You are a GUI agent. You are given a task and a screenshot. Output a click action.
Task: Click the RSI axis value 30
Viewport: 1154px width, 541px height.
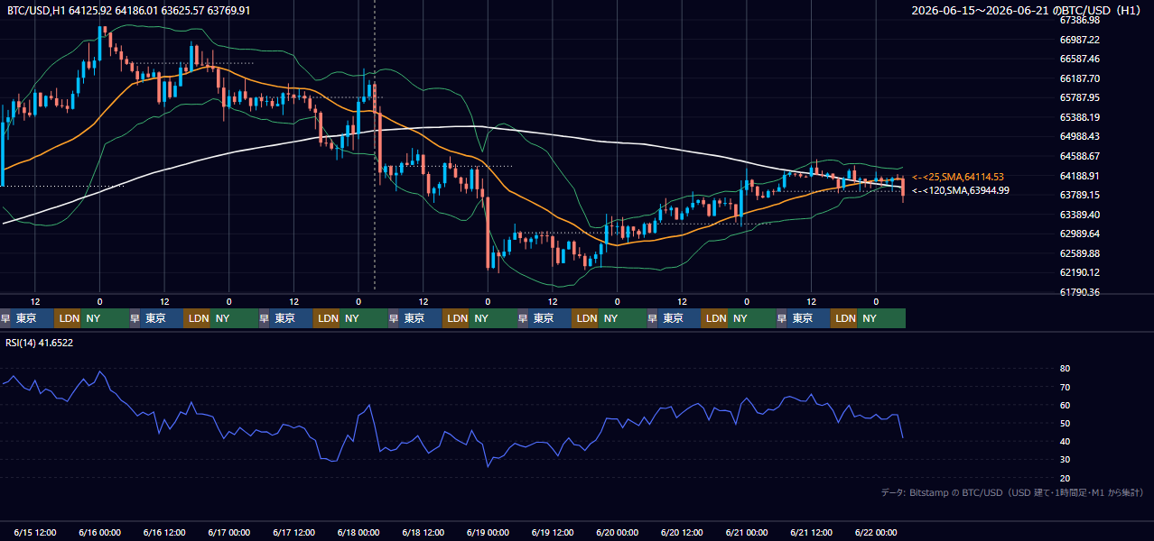click(x=1066, y=460)
